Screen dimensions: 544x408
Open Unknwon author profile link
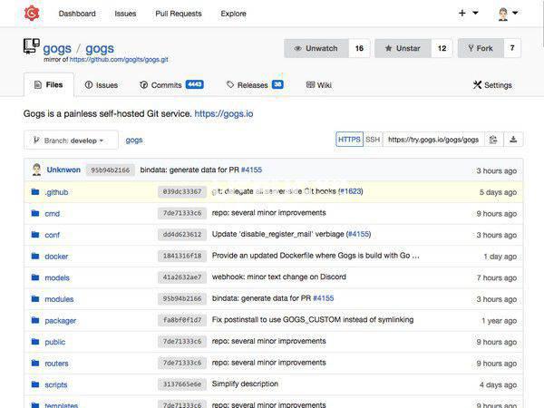(x=63, y=170)
